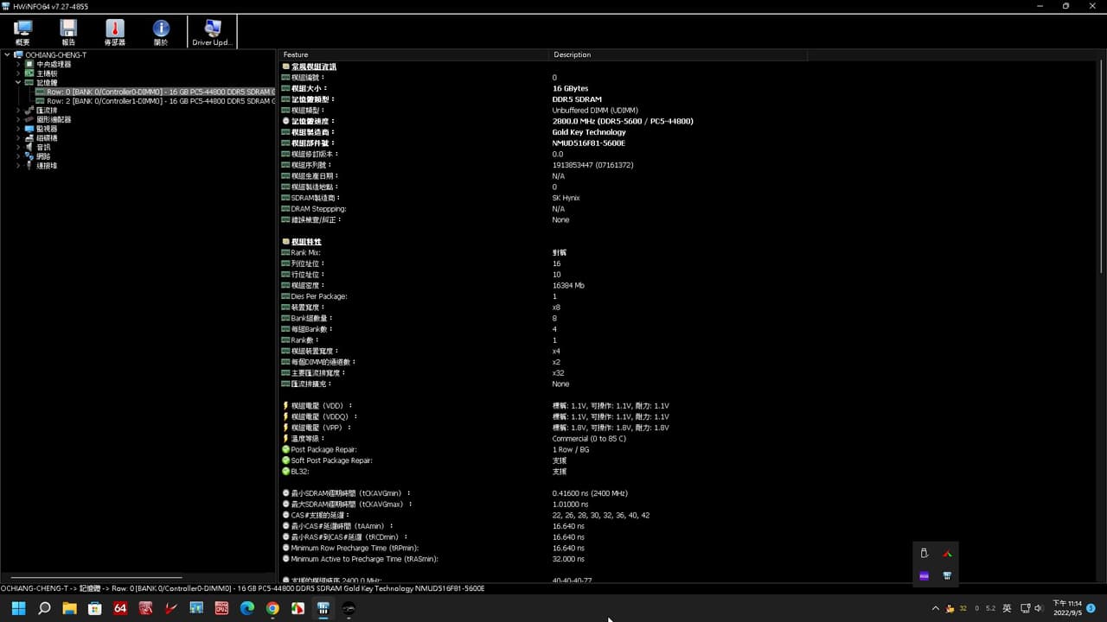Open Microsoft Edge from the taskbar
Image resolution: width=1107 pixels, height=622 pixels.
point(247,608)
